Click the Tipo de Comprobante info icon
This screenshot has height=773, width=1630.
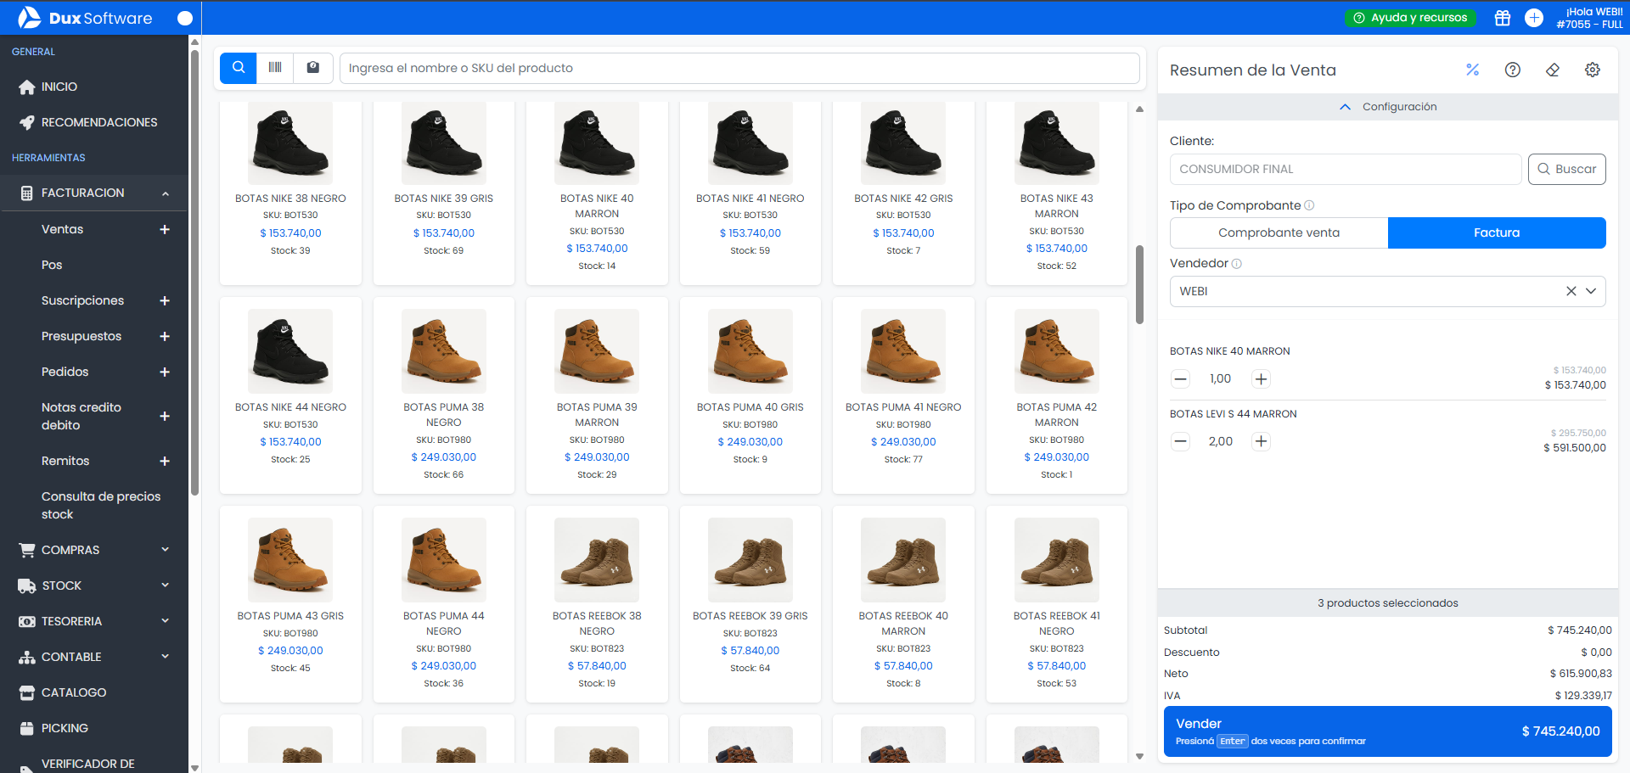(x=1309, y=205)
